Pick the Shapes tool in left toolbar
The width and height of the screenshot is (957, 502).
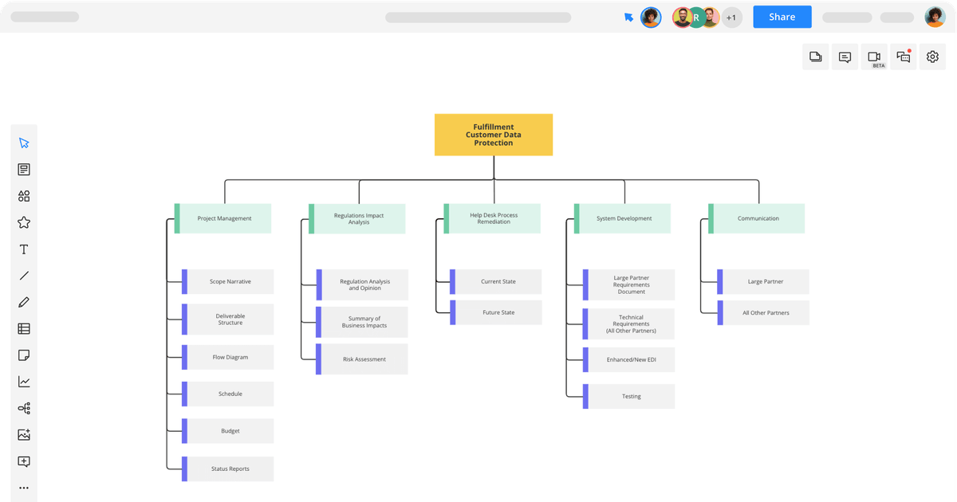pyautogui.click(x=24, y=196)
